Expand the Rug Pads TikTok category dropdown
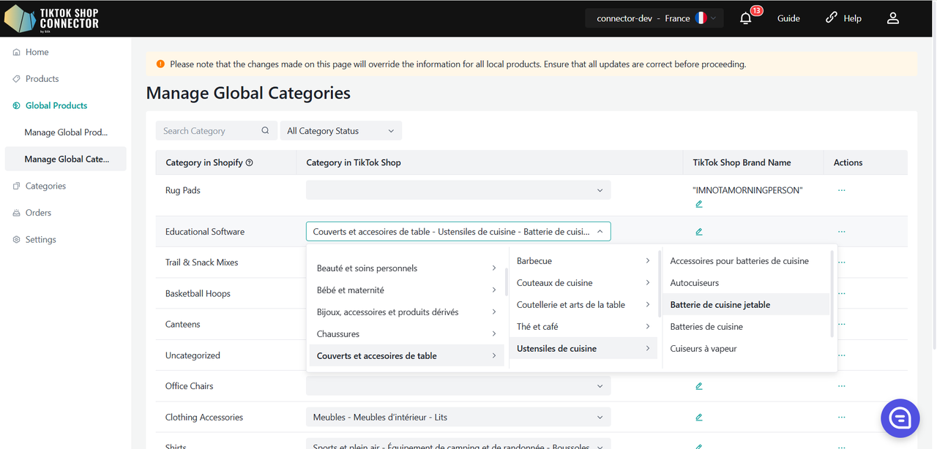The height and width of the screenshot is (449, 937). coord(458,190)
